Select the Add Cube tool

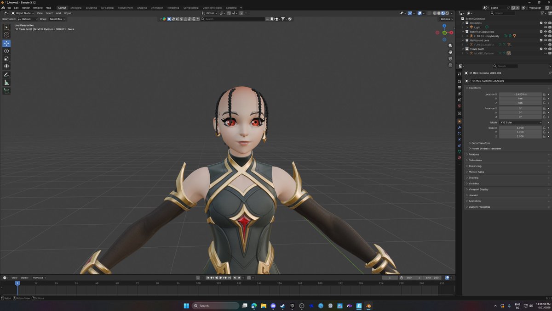pos(6,91)
